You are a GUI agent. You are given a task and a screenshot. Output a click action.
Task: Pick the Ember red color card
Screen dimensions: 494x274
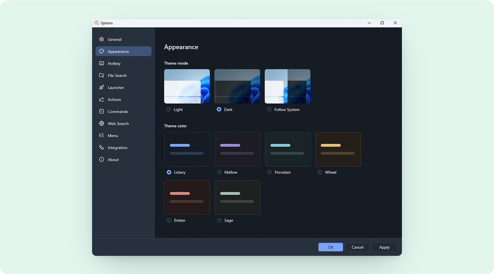[187, 197]
